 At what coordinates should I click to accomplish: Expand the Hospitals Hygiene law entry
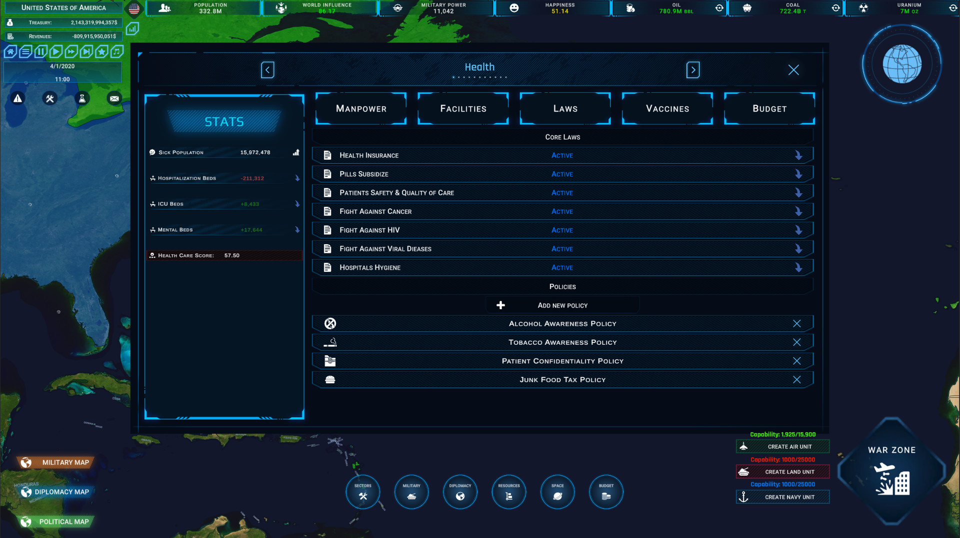[797, 267]
